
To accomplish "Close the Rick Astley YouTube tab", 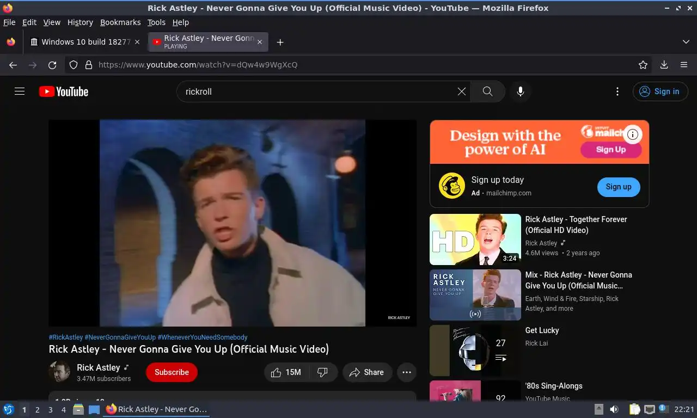I will point(260,42).
